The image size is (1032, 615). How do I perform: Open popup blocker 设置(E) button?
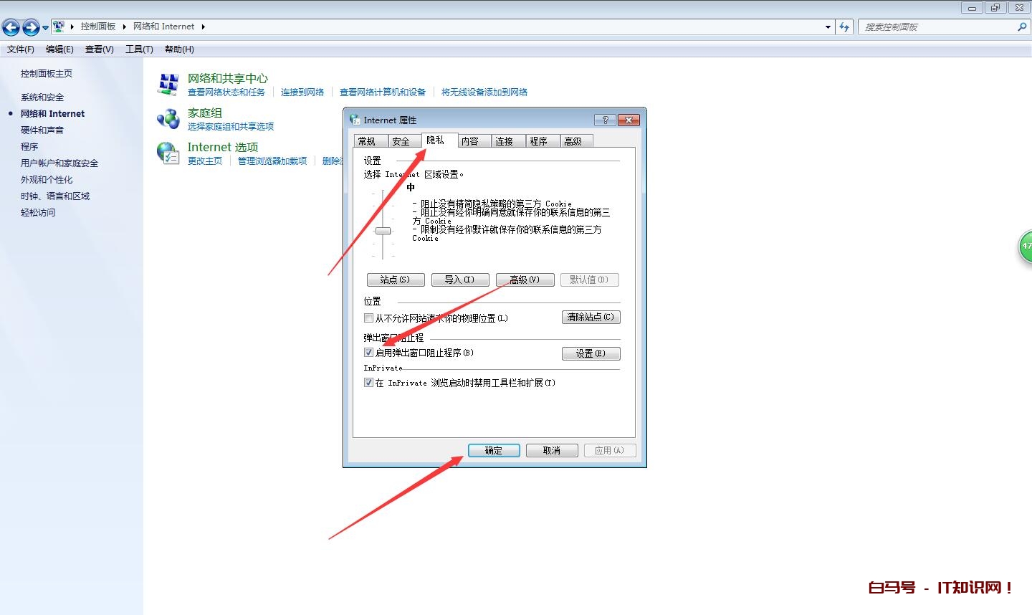(591, 353)
